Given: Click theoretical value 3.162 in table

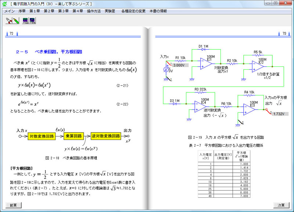Looking at the screenshot, I should point(244,182).
